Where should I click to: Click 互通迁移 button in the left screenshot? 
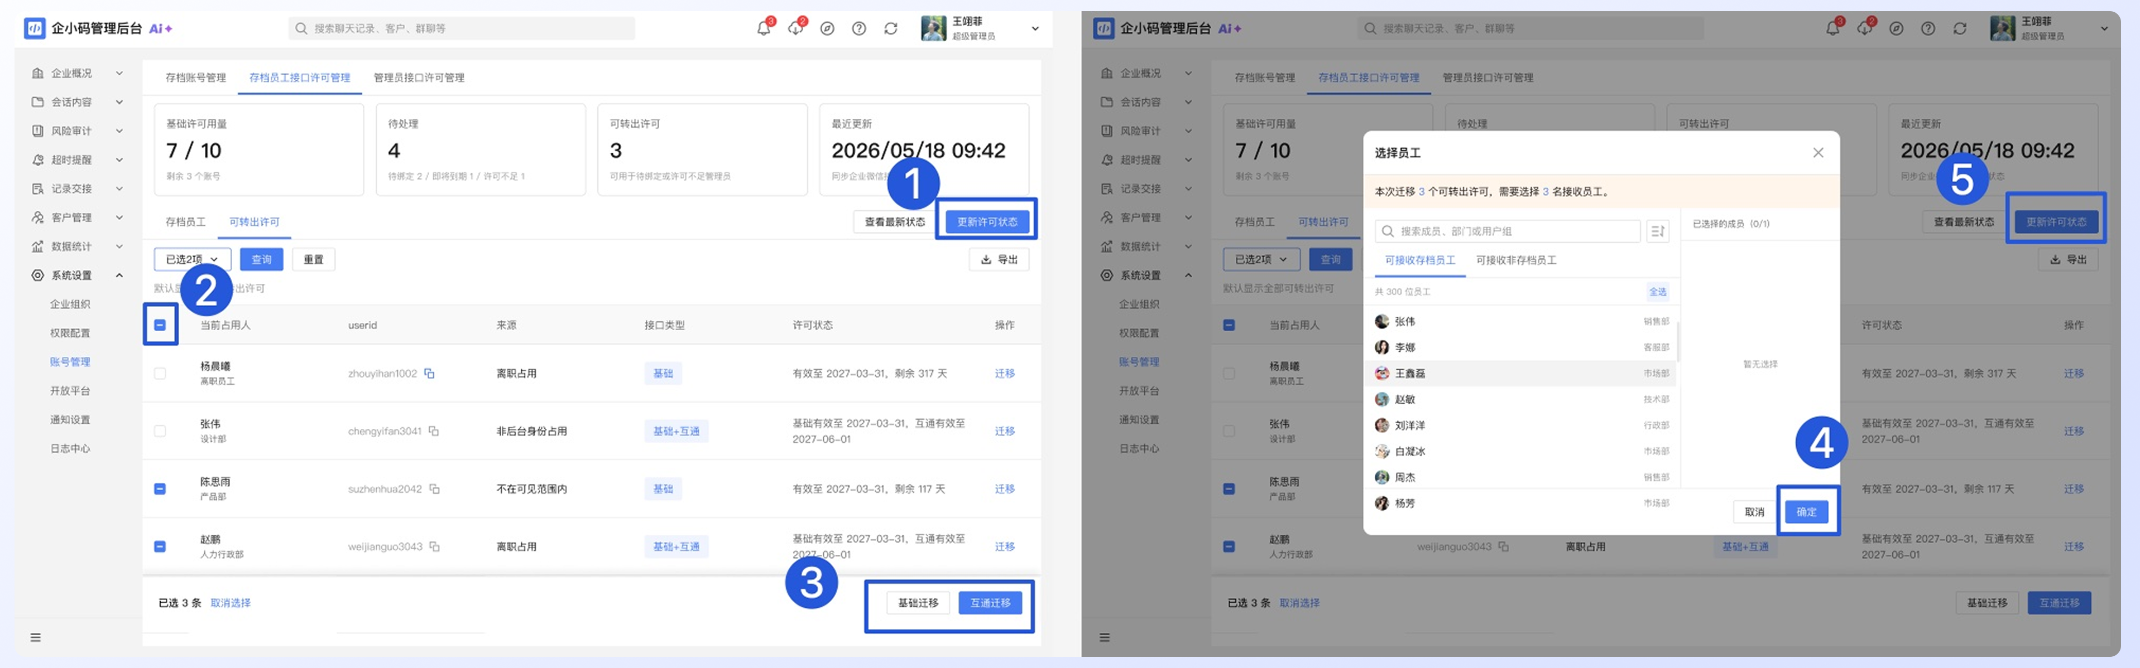click(x=990, y=603)
